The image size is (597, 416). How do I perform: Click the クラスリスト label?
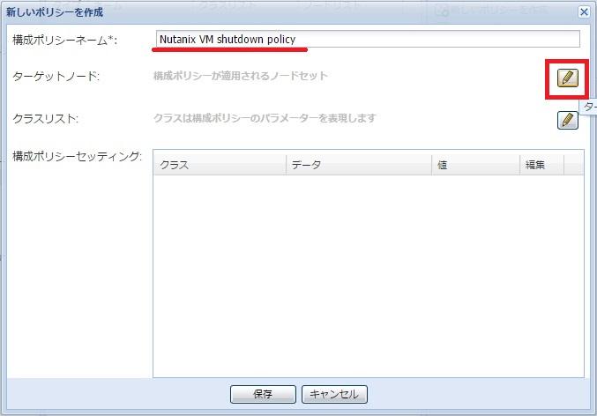click(x=45, y=119)
